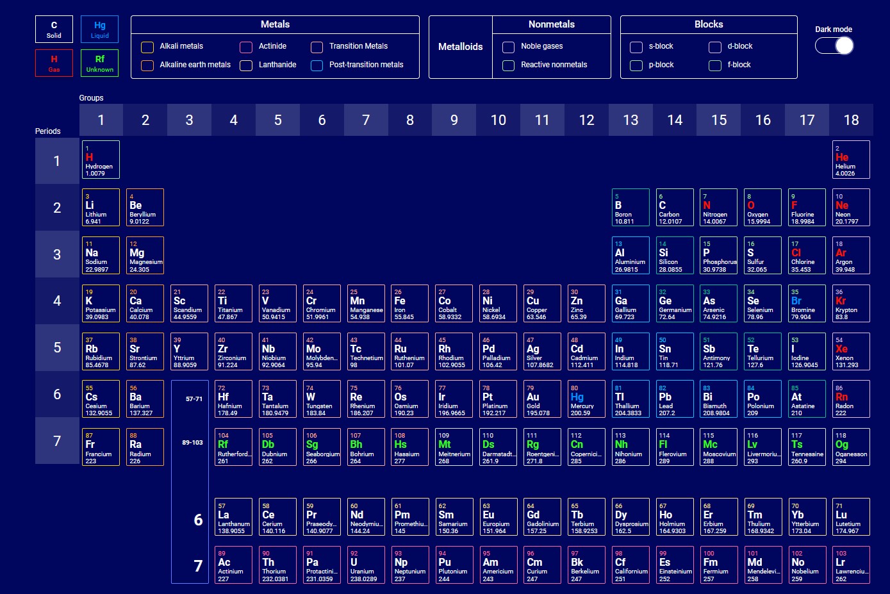
Task: Open the Mercury (Hg) element tile
Action: (586, 399)
